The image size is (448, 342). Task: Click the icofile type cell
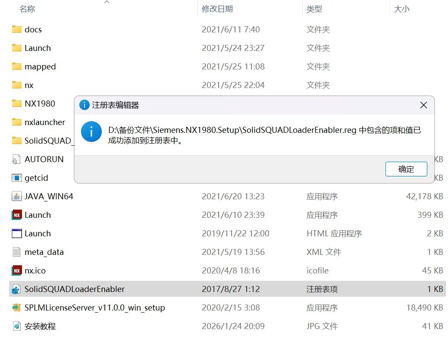(317, 270)
